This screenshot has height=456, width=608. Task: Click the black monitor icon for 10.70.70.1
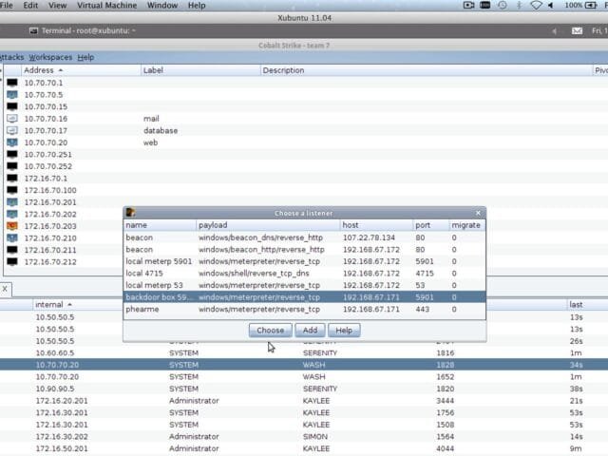(x=12, y=83)
